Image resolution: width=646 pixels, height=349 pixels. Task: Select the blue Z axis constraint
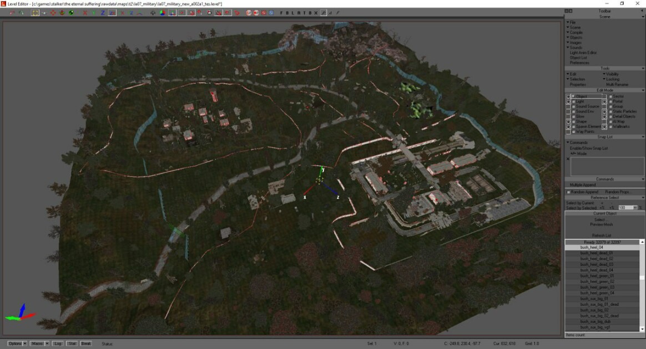coord(103,13)
